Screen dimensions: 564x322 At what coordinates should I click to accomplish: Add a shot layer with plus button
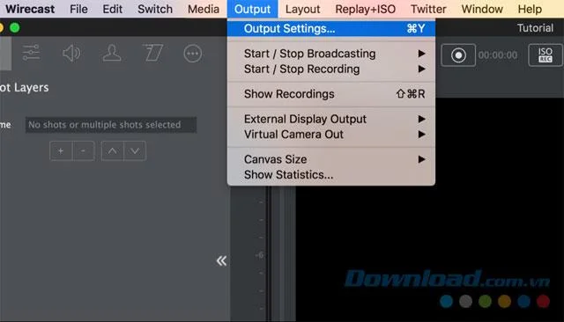pyautogui.click(x=61, y=151)
